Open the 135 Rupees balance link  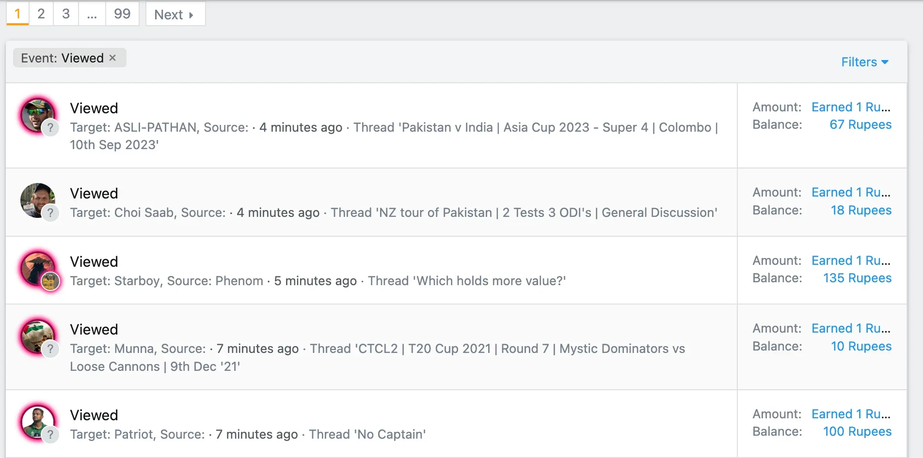[857, 278]
